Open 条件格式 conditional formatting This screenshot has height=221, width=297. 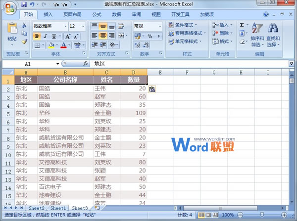click(x=183, y=25)
